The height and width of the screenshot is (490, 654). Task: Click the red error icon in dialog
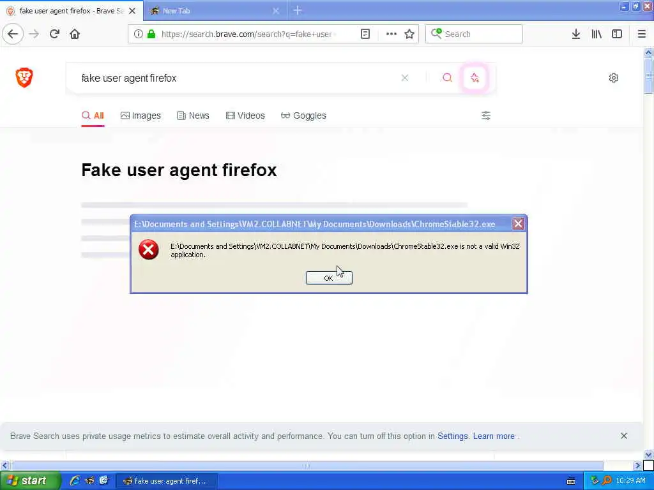[x=148, y=249]
